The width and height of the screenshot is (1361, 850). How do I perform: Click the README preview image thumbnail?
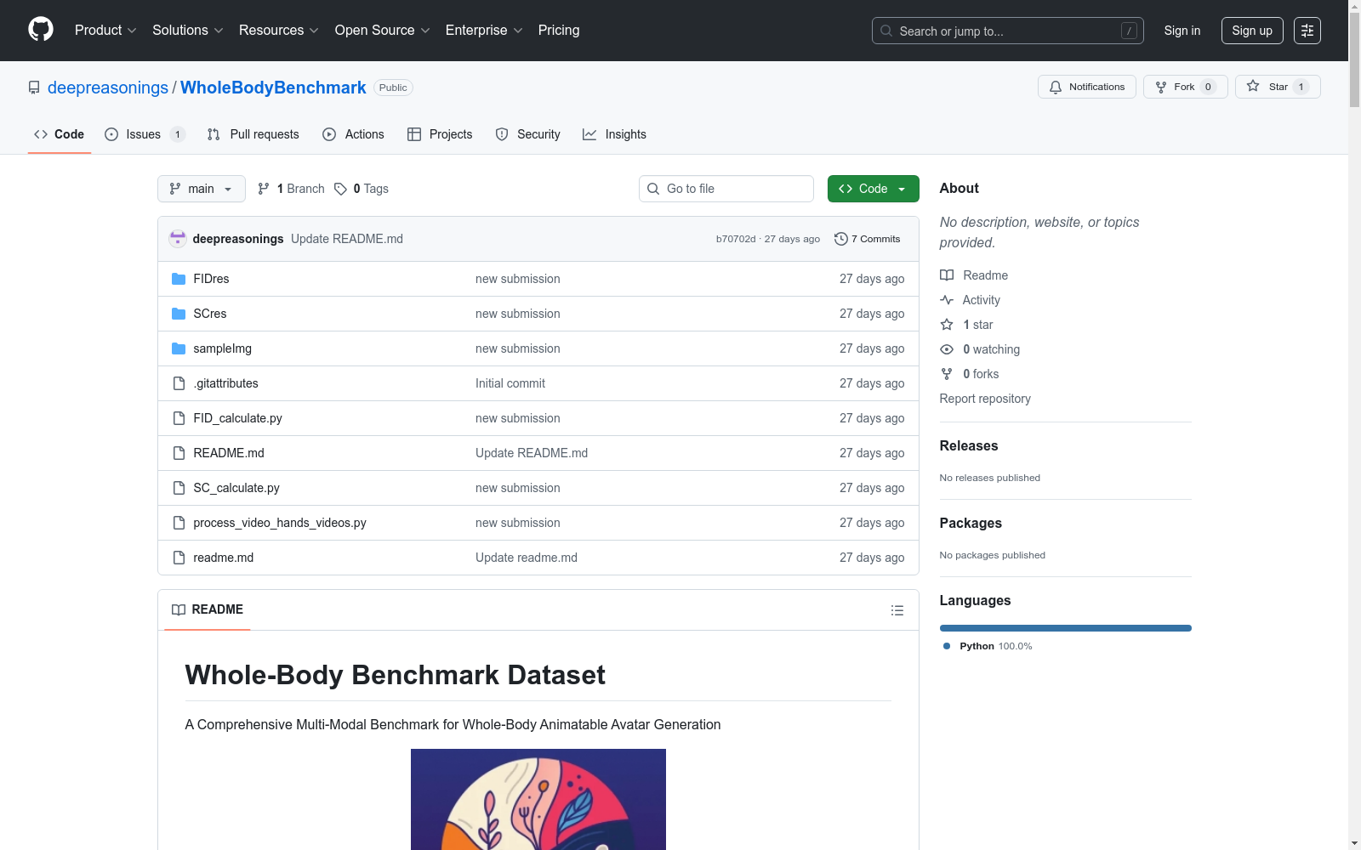[538, 799]
